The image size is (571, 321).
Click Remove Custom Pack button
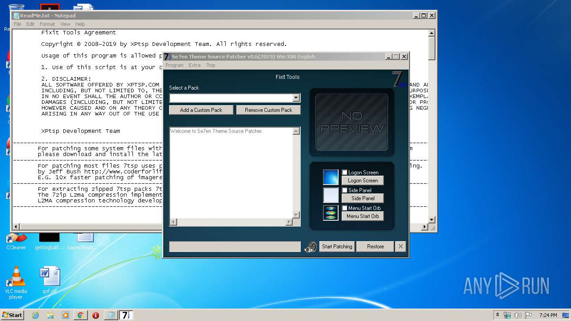coord(269,110)
